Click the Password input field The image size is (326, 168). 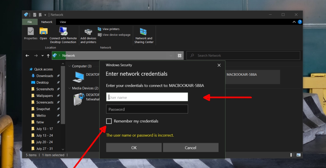click(x=147, y=109)
